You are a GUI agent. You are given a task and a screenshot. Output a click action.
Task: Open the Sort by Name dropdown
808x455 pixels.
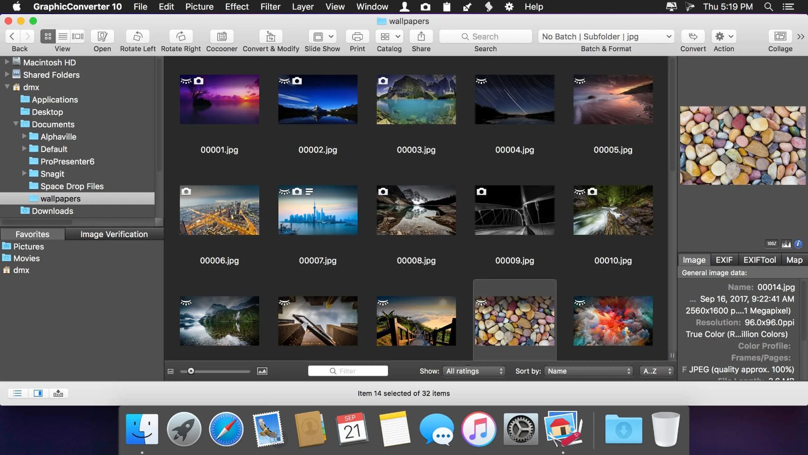coord(589,371)
